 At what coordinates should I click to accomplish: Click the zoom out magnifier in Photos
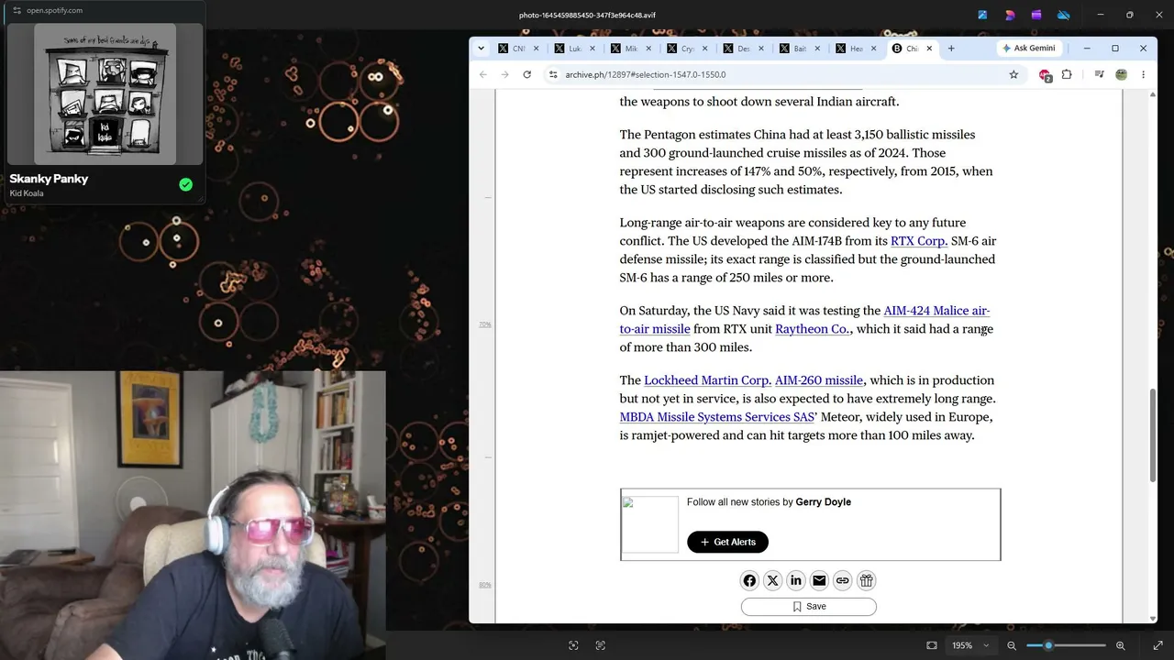coord(1012,645)
